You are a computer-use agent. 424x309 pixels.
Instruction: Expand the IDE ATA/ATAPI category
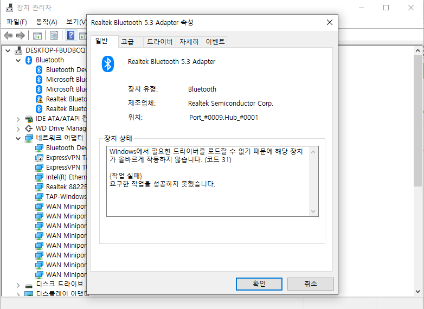point(18,119)
